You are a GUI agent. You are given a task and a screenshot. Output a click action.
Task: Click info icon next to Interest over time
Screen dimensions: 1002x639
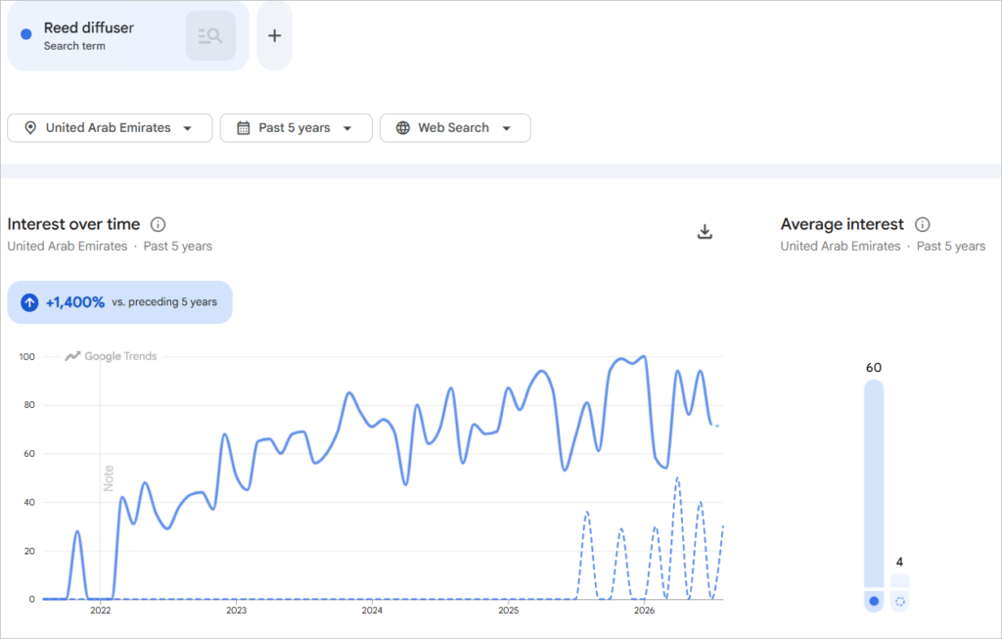coord(158,224)
